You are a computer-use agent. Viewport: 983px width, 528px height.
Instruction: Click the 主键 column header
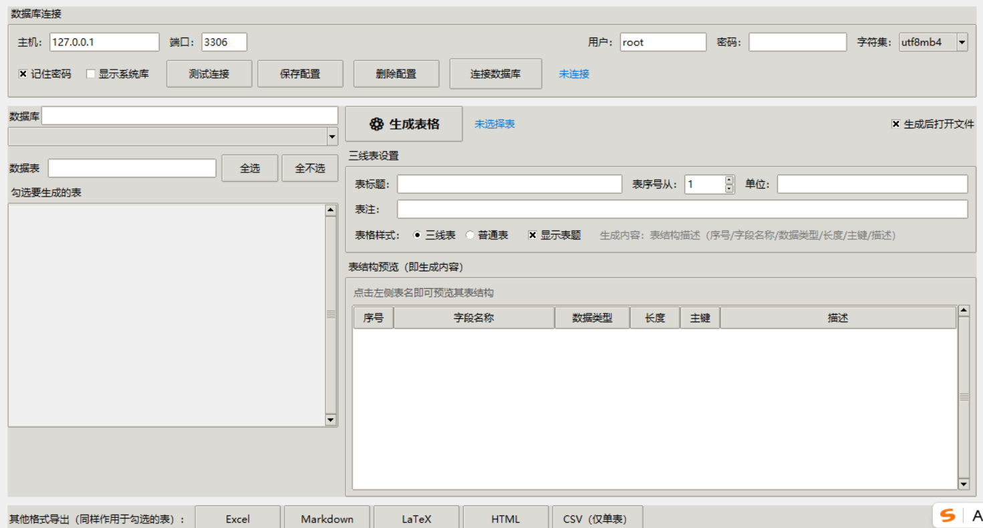[x=700, y=318]
